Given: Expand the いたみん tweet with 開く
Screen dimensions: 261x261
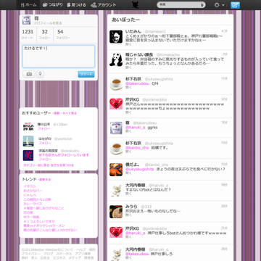Looking at the screenshot, I should (128, 44).
